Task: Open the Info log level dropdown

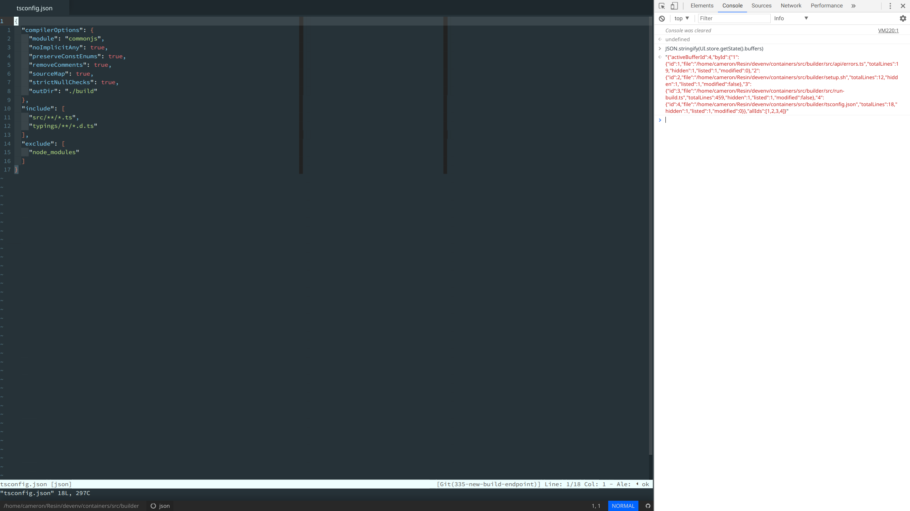Action: (x=791, y=18)
